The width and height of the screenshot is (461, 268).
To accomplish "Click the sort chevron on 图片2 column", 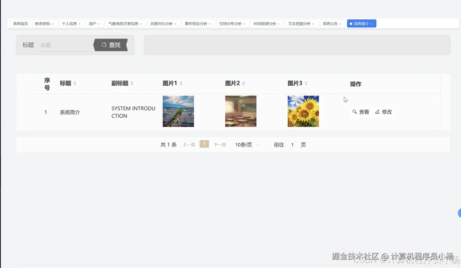I will point(244,83).
